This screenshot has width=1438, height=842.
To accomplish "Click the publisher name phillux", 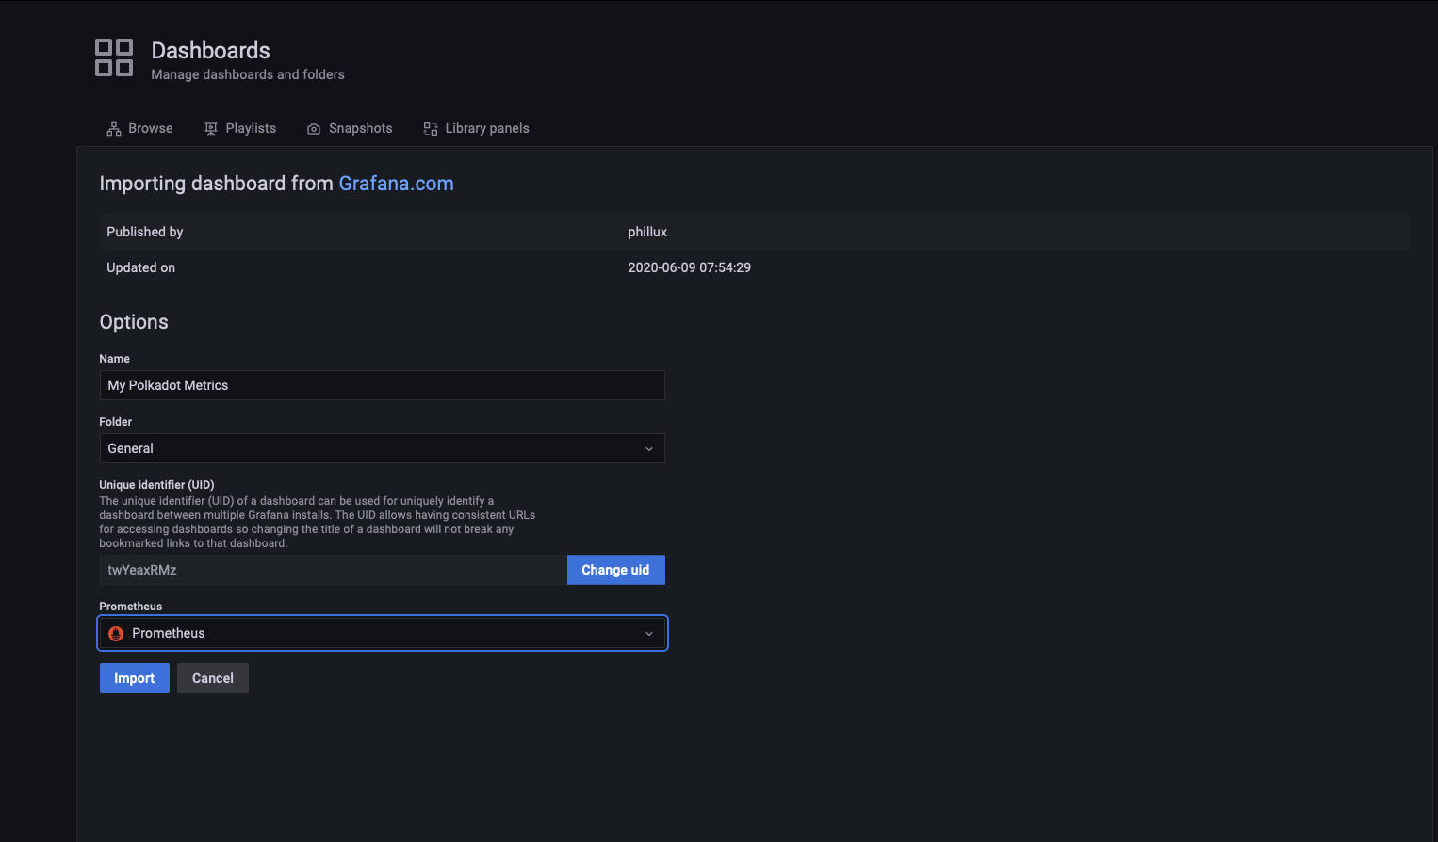I will pyautogui.click(x=647, y=232).
